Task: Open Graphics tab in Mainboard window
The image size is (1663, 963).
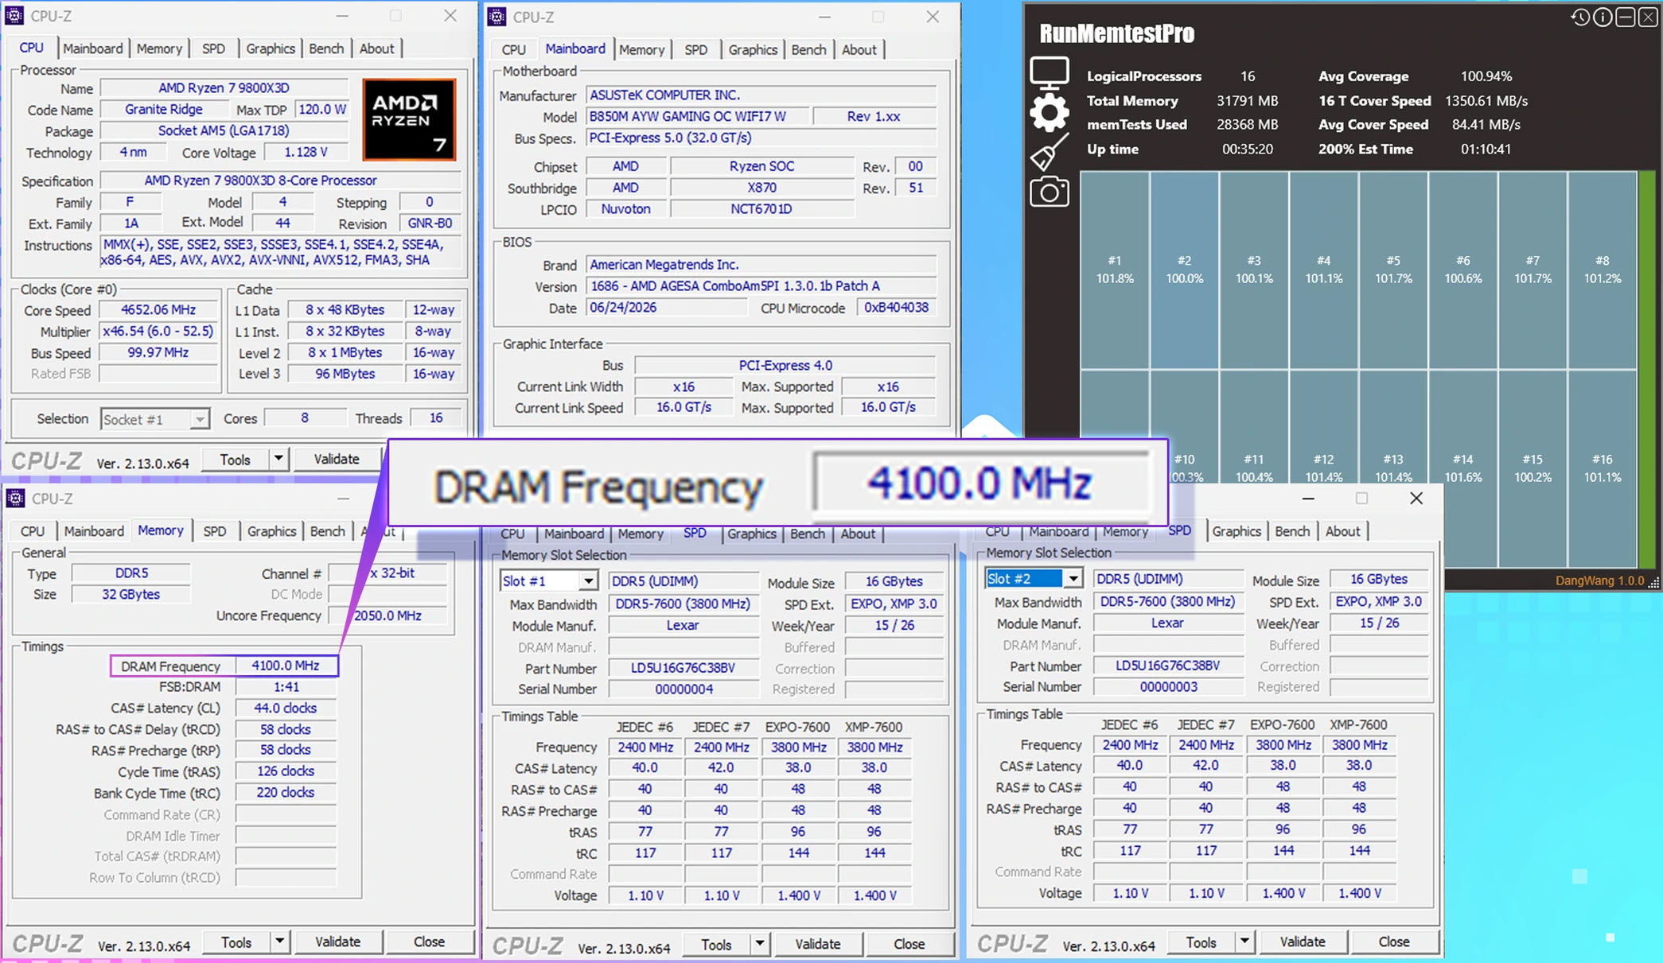Action: click(x=753, y=49)
